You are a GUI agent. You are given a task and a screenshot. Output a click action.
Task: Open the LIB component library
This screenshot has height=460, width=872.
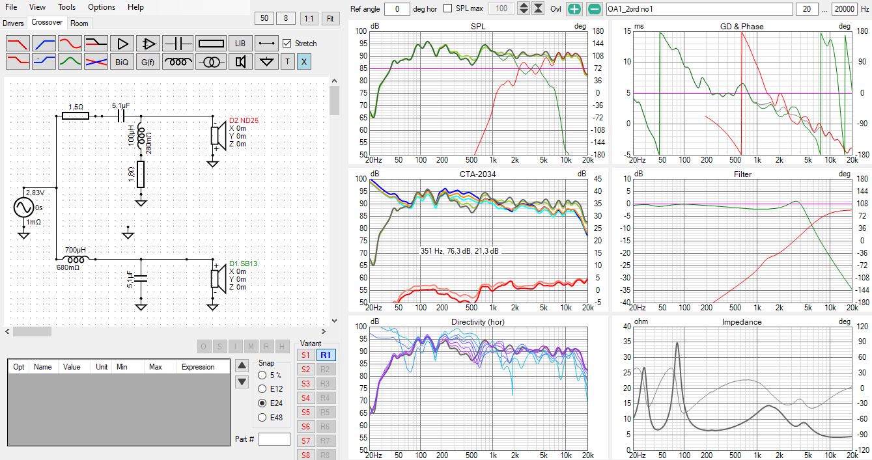click(x=240, y=44)
